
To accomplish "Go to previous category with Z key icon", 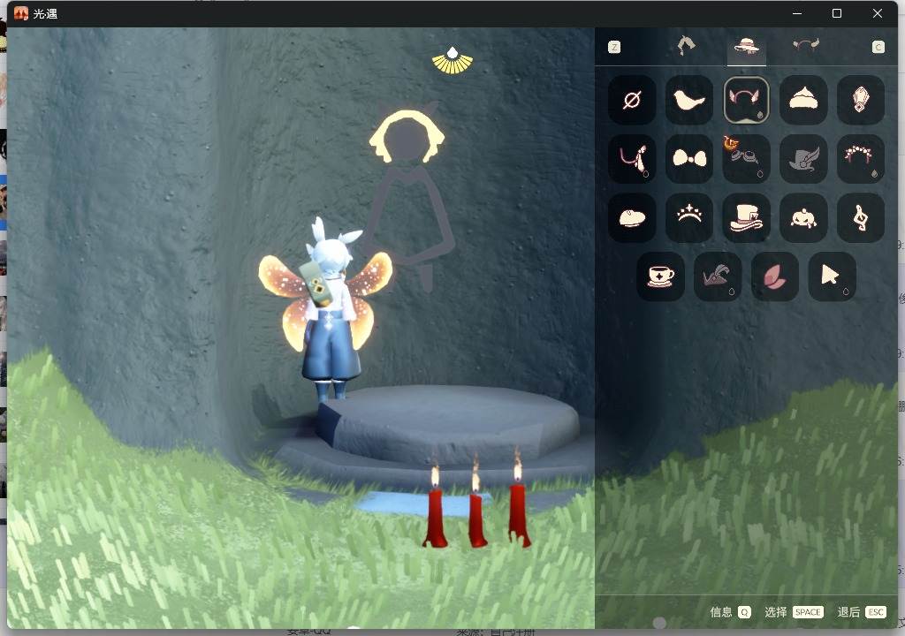I will click(x=614, y=48).
